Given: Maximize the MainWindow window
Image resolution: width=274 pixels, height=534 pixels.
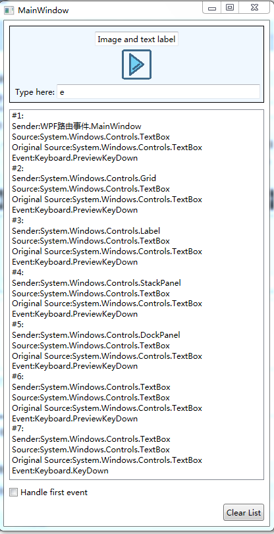Looking at the screenshot, I should [x=230, y=8].
